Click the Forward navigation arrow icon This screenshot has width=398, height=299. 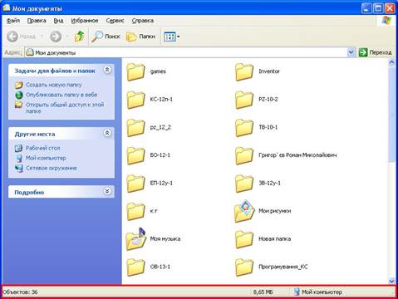pos(56,37)
